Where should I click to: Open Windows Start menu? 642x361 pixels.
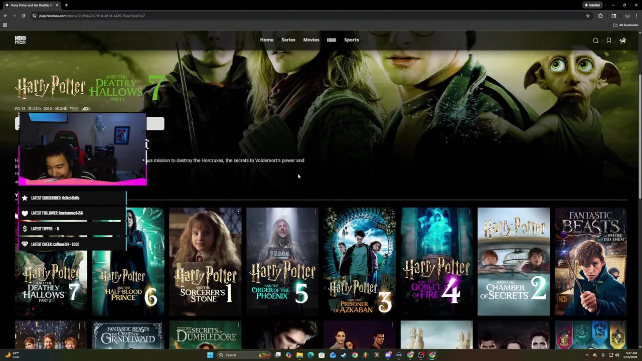coord(210,355)
